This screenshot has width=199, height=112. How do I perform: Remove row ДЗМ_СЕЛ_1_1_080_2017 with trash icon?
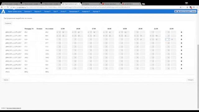(181, 68)
